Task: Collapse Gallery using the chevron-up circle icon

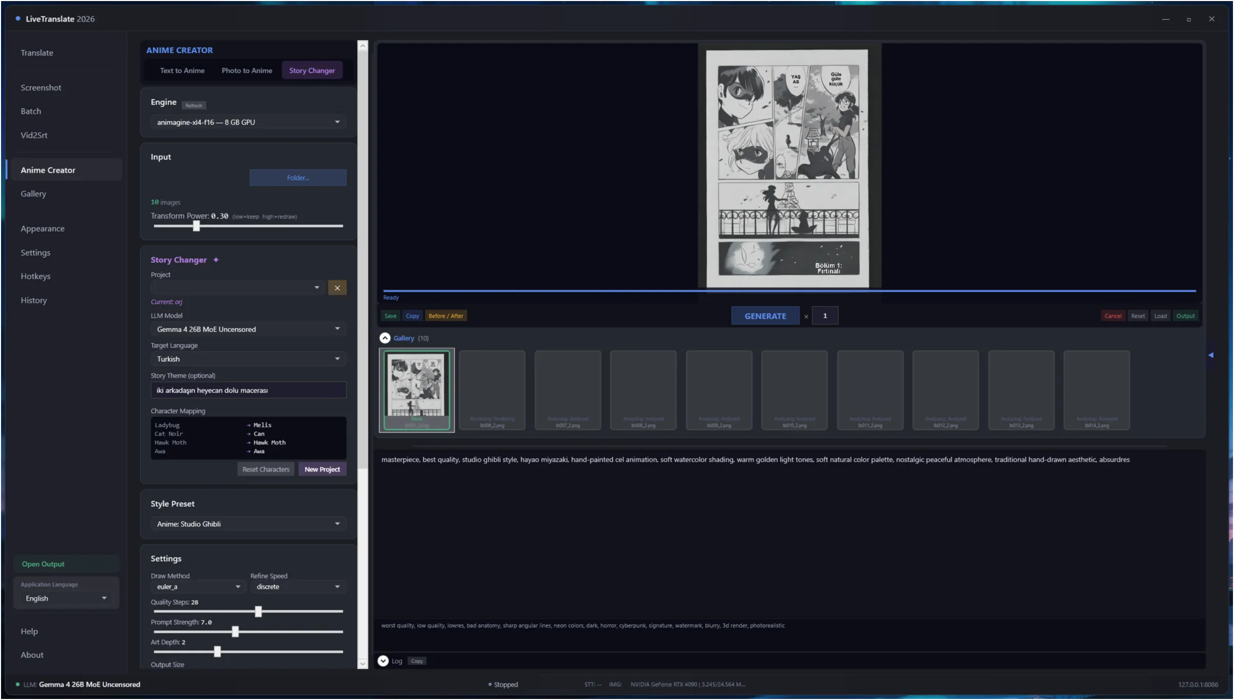Action: pyautogui.click(x=385, y=338)
